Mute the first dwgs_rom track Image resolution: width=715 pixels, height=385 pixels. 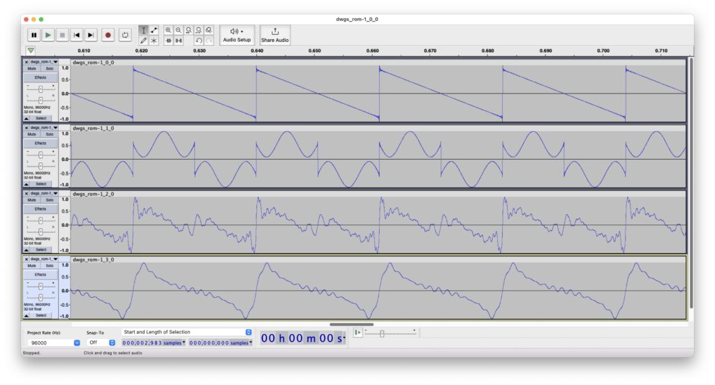point(32,68)
